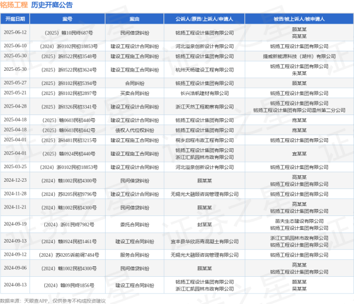Click defendant 捷威新能源科技(湖州)有限公司

[299, 57]
